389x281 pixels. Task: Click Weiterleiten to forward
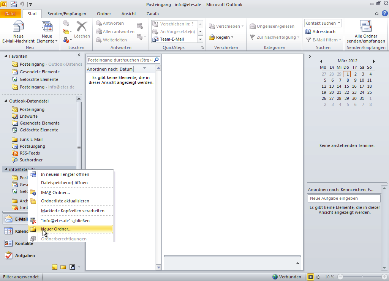111,40
